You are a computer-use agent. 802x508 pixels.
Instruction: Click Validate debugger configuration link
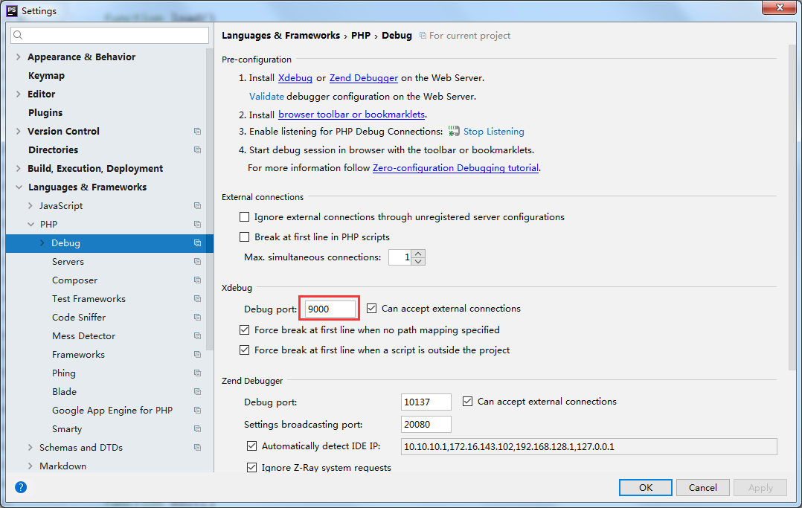pos(266,96)
